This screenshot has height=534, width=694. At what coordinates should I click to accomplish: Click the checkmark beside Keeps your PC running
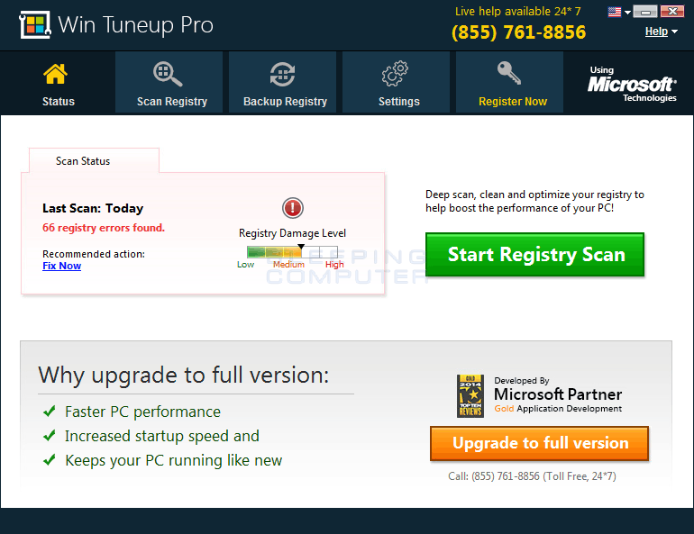point(50,460)
